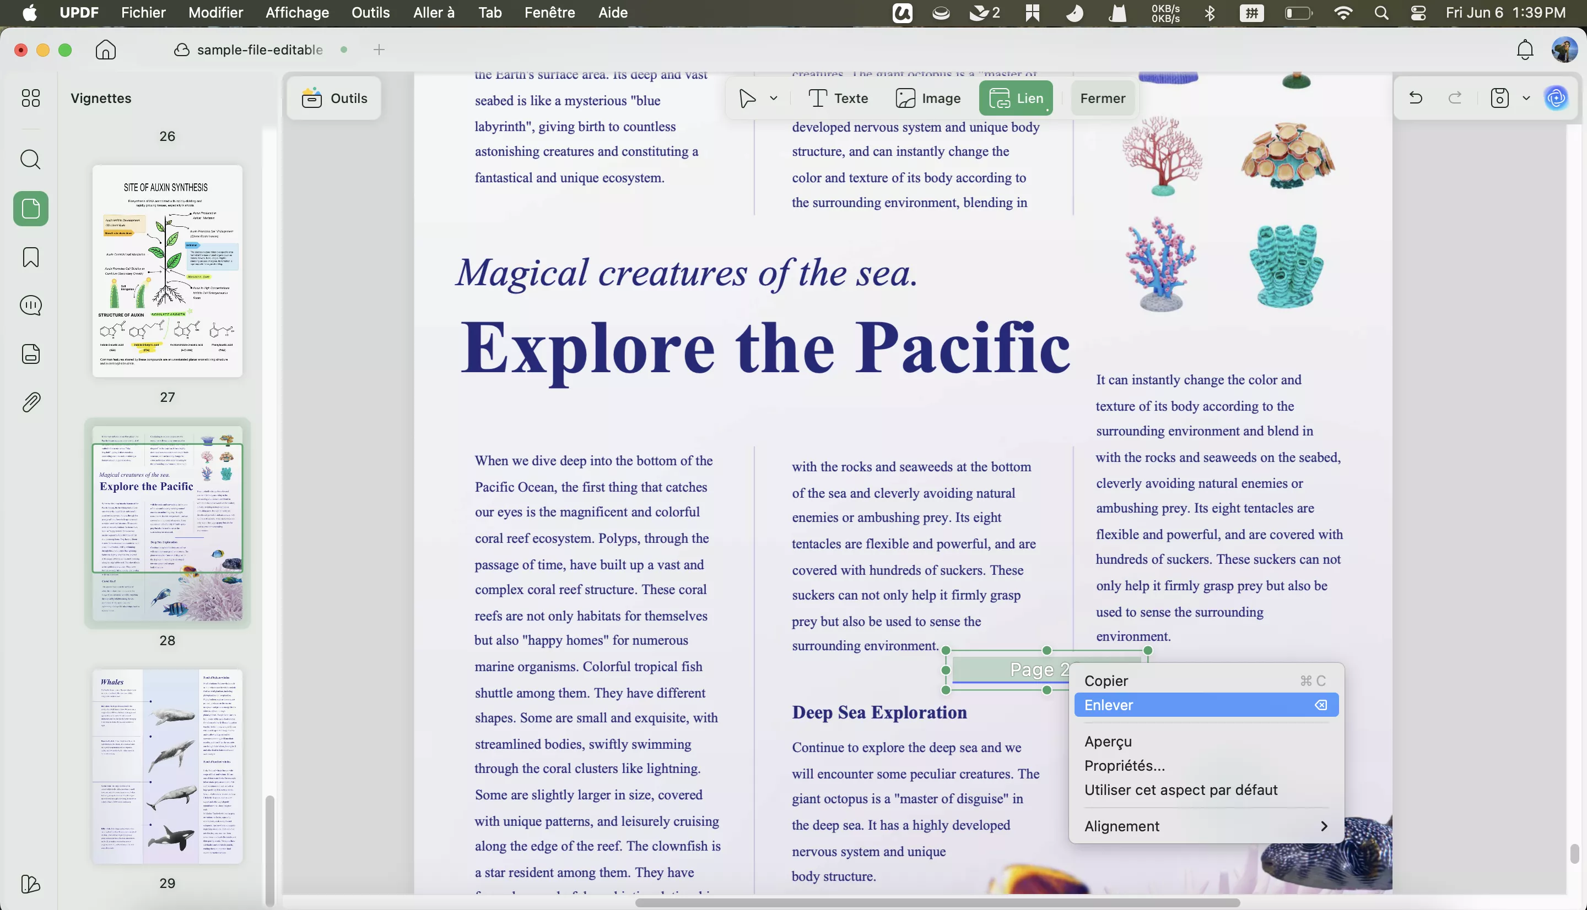Open the UPDF AI assistant icon
The width and height of the screenshot is (1587, 910).
pos(1556,98)
